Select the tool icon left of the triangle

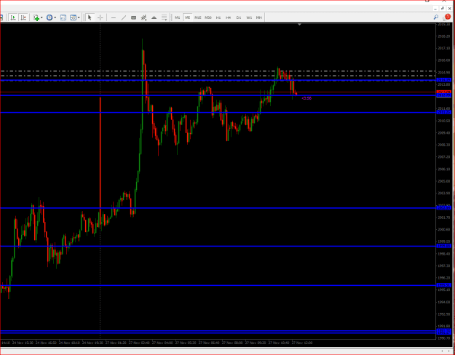point(144,17)
